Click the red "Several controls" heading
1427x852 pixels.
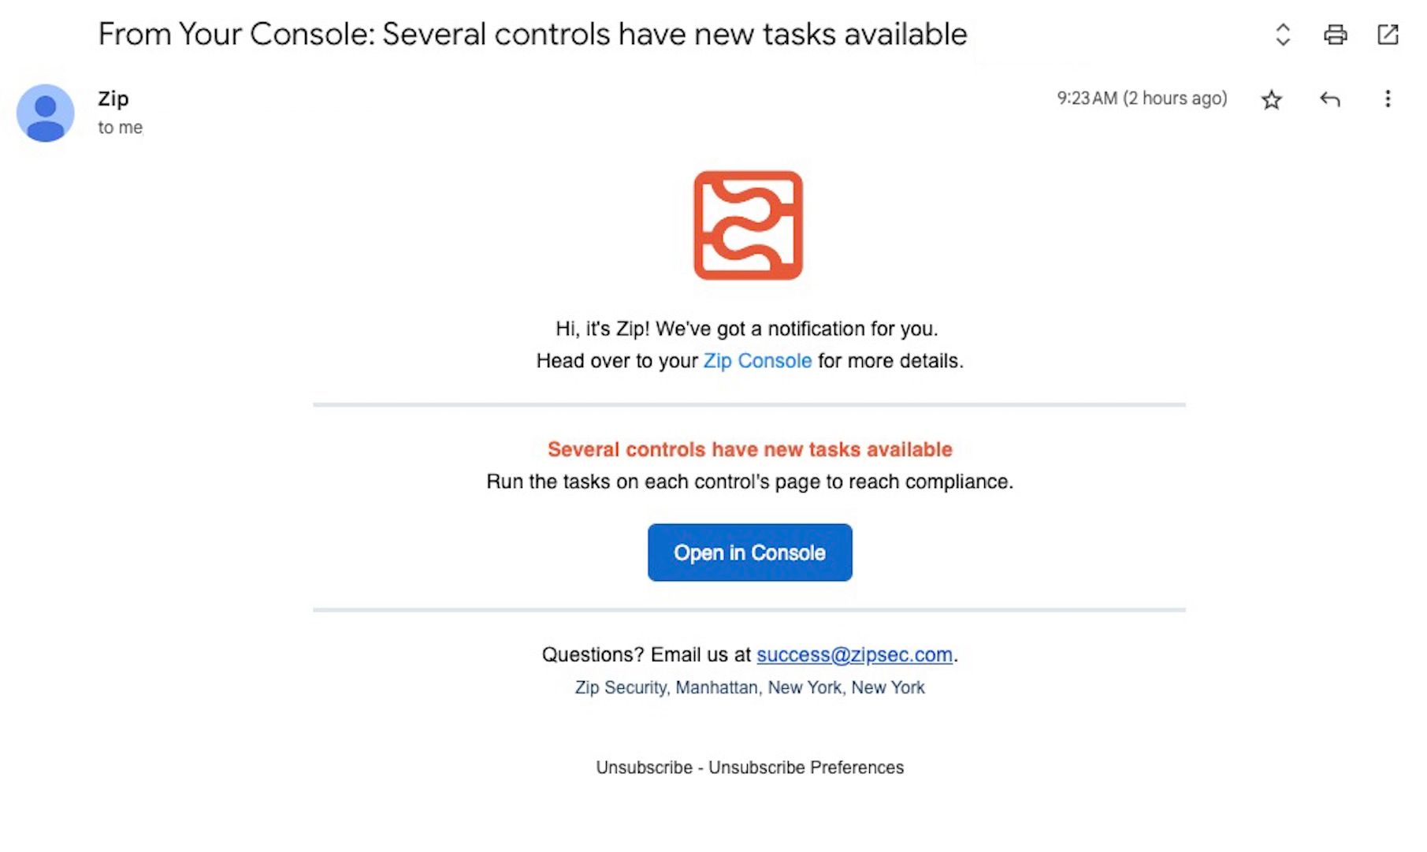point(749,449)
